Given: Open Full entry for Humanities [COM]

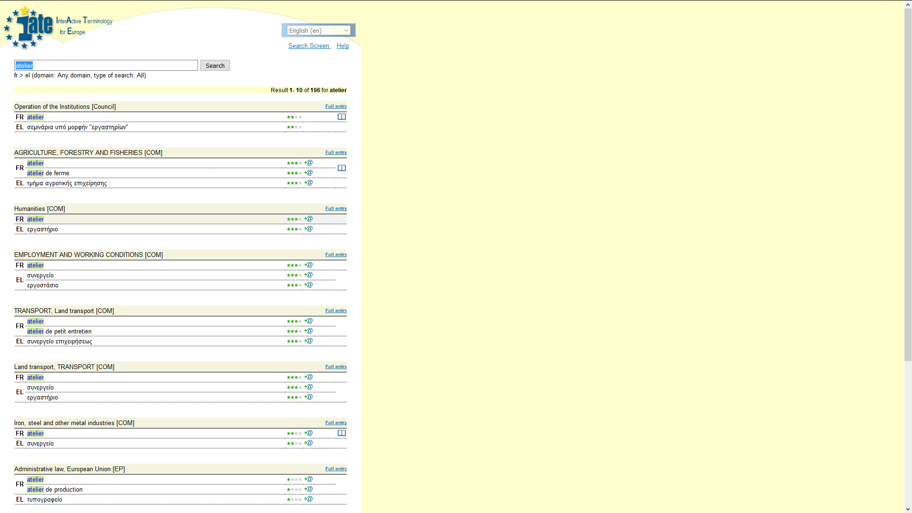Looking at the screenshot, I should click(x=336, y=209).
